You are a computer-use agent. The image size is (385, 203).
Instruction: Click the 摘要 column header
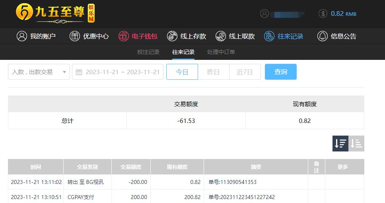tap(256, 167)
